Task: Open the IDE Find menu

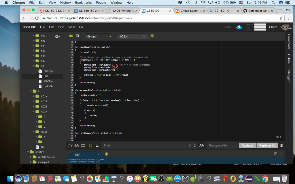Action: [x=61, y=27]
